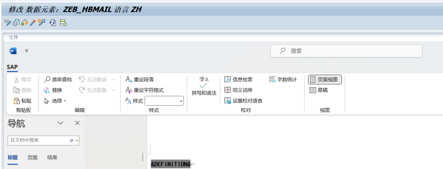Viewport: 443px width, 169px height.
Task: Select the 页面 pages tab
Action: [32, 158]
